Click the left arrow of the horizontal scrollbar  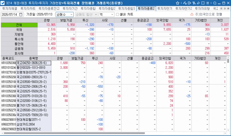(x=2, y=133)
